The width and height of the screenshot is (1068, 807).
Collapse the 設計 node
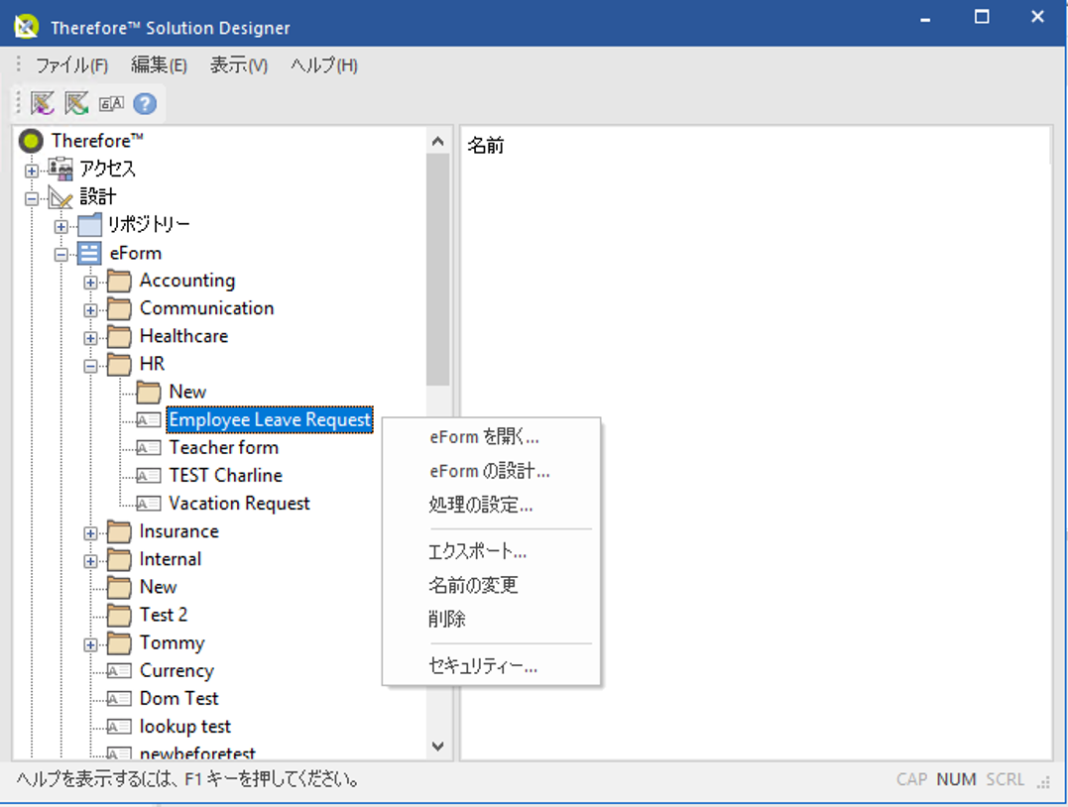click(32, 199)
